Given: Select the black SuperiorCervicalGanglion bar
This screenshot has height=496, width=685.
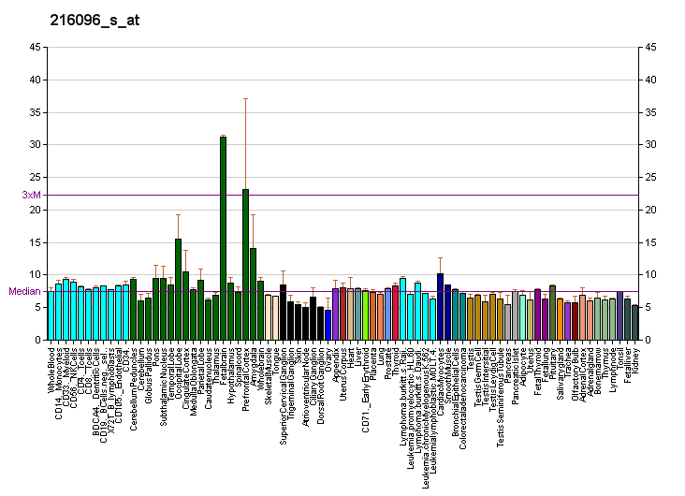Looking at the screenshot, I should (x=283, y=312).
